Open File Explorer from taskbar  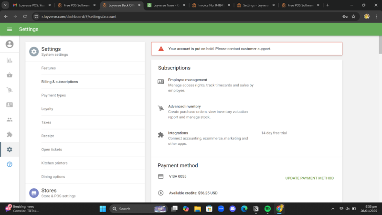tap(198, 209)
